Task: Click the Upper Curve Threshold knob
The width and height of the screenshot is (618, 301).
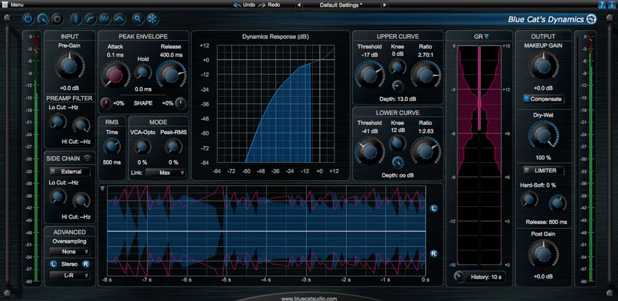Action: pos(369,74)
